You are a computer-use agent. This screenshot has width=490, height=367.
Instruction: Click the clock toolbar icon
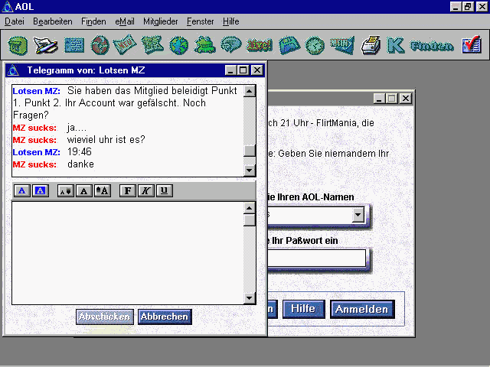tap(315, 46)
